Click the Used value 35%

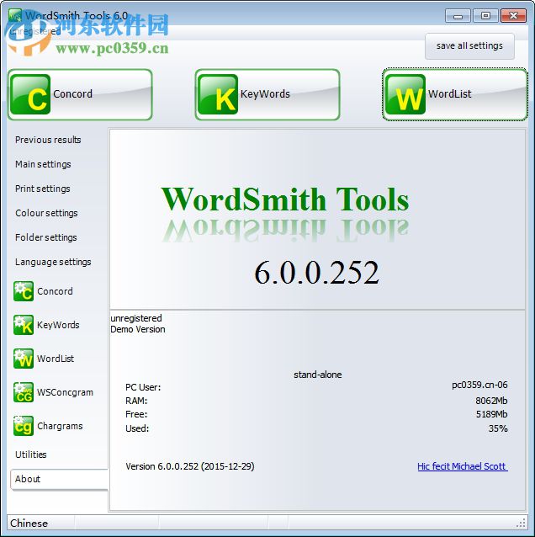click(498, 428)
